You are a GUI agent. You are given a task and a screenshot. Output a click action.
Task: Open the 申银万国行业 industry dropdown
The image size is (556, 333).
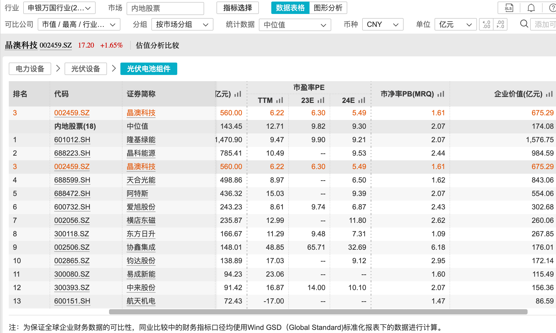coord(59,8)
